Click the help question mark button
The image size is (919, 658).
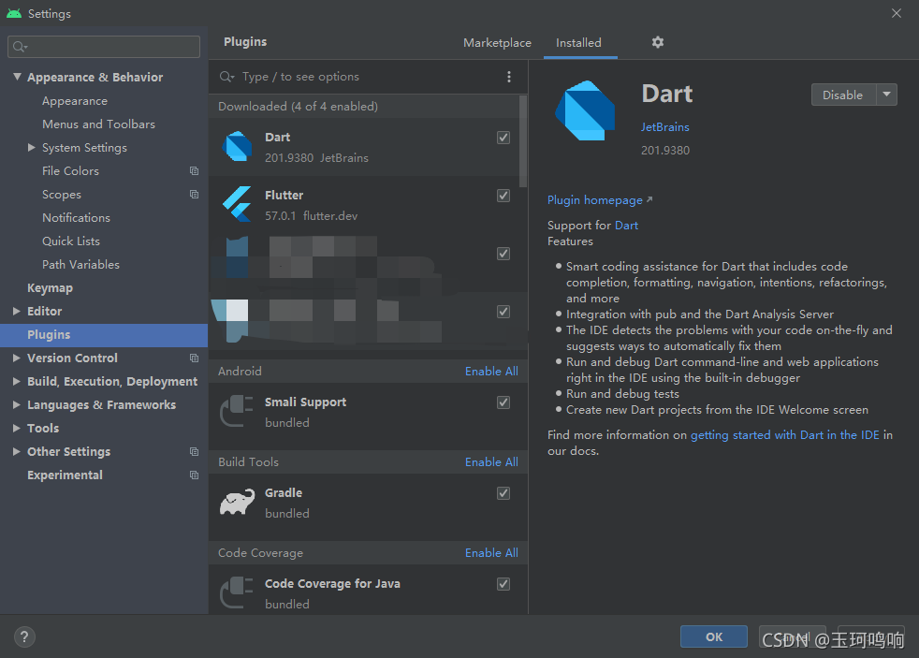point(24,636)
